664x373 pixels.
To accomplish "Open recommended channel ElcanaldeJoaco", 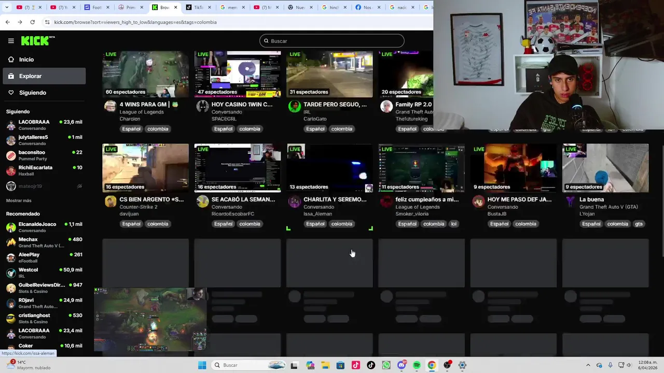I will pos(44,227).
